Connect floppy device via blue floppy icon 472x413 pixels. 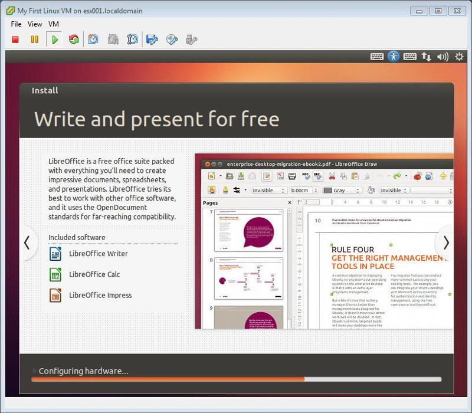point(152,40)
